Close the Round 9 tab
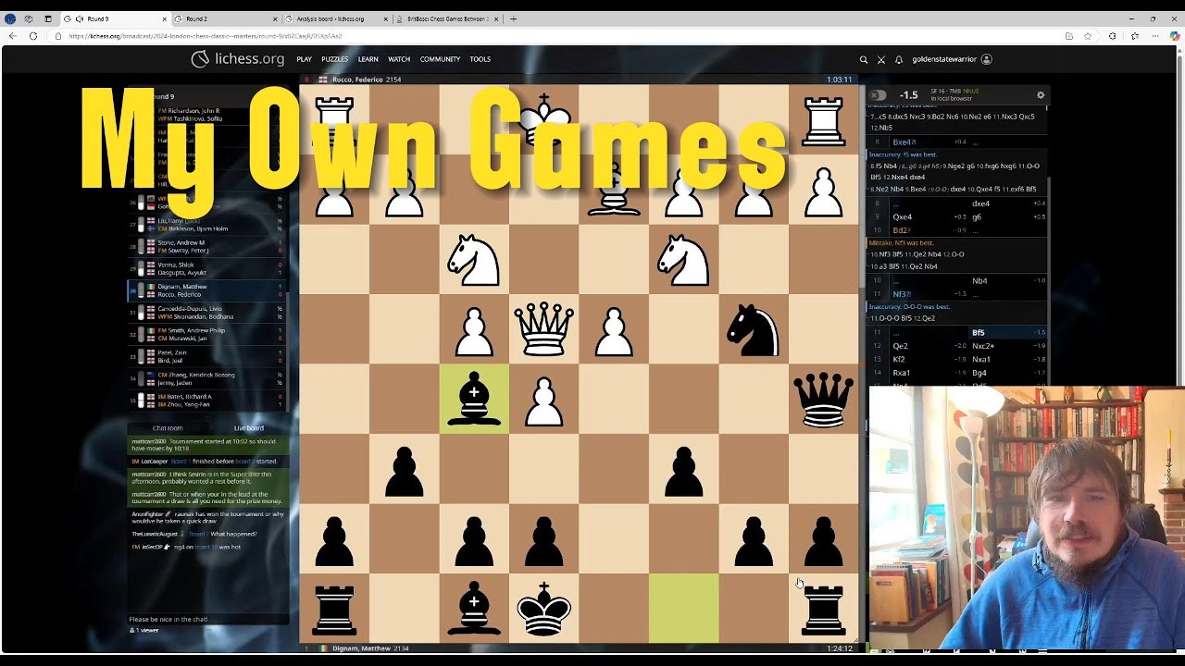 point(165,18)
